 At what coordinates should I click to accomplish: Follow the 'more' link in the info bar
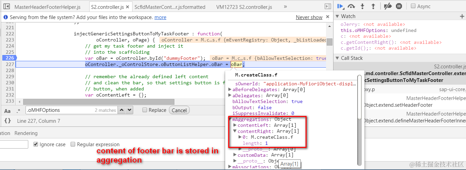(x=160, y=17)
